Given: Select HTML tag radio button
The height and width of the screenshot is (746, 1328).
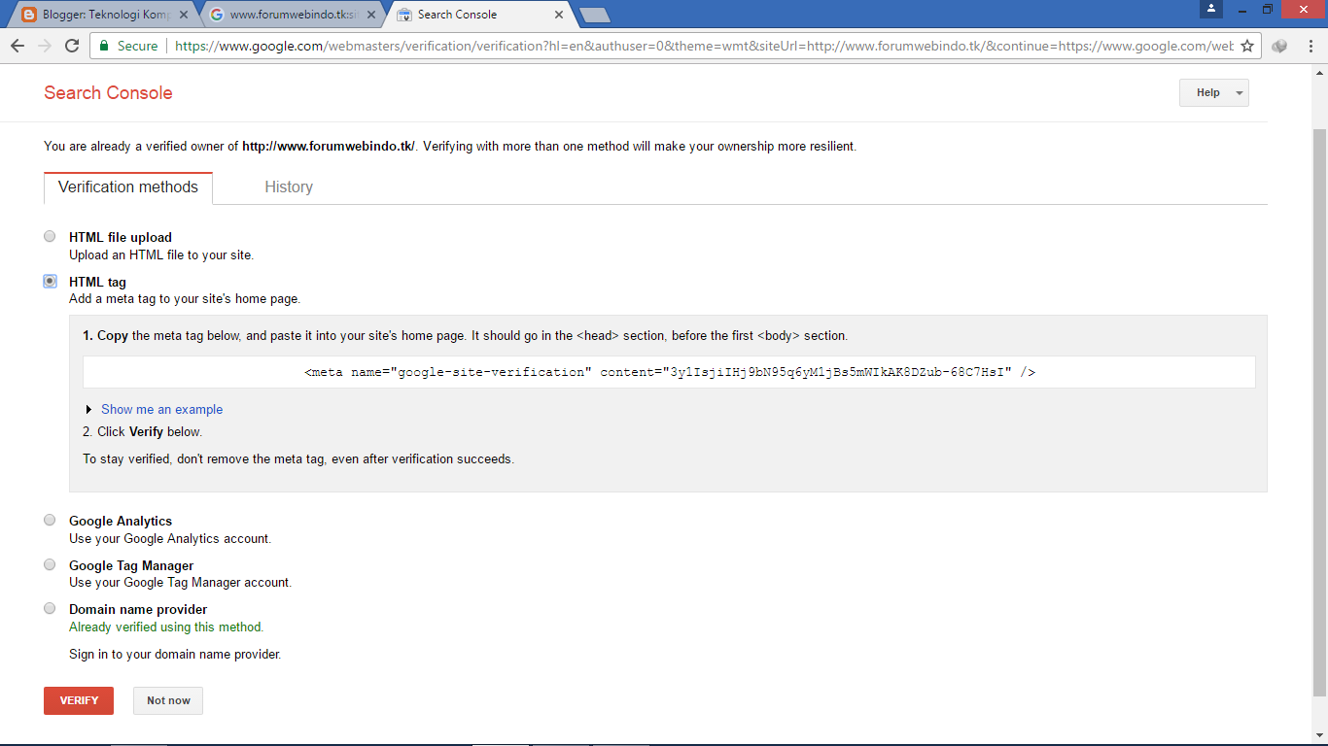Looking at the screenshot, I should click(50, 281).
